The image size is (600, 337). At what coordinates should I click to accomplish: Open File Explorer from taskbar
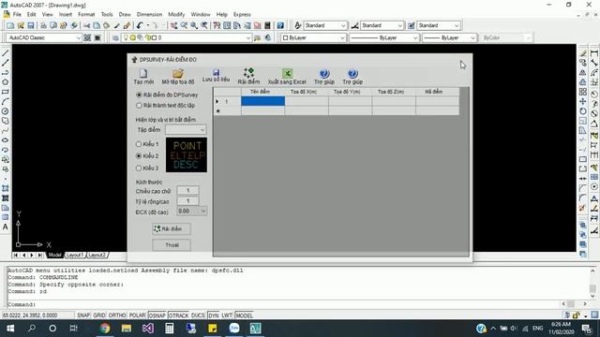[127, 329]
